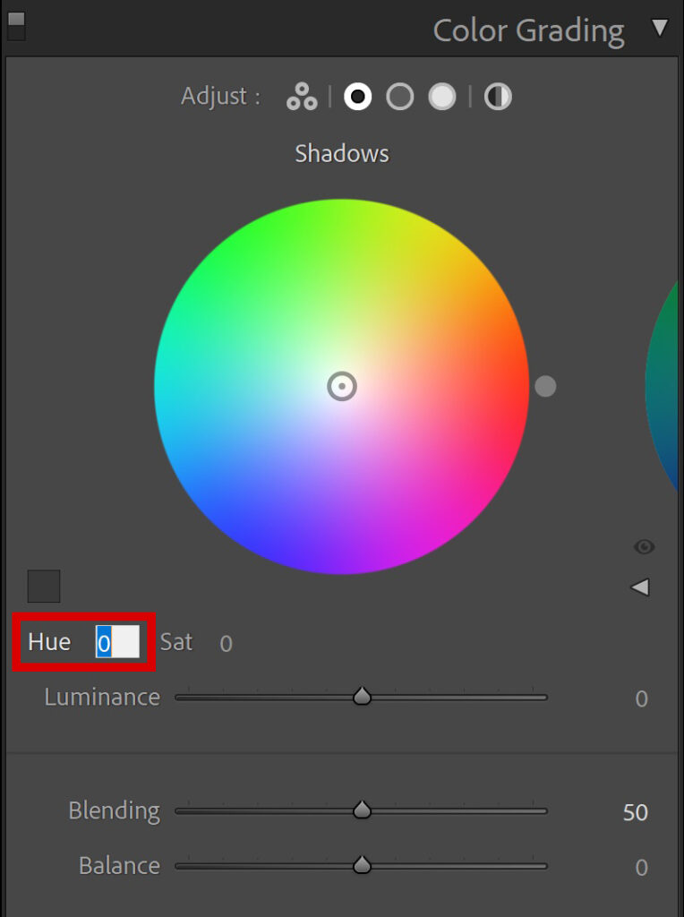Click the Balance value 0

click(641, 867)
